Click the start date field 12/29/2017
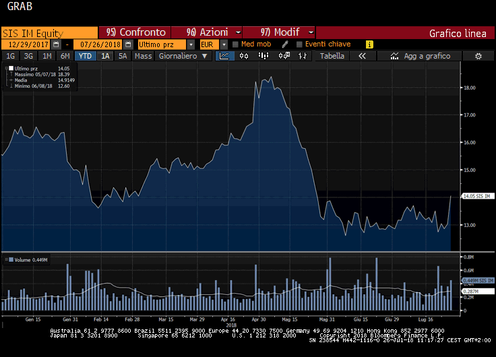This screenshot has width=496, height=357. tap(27, 44)
